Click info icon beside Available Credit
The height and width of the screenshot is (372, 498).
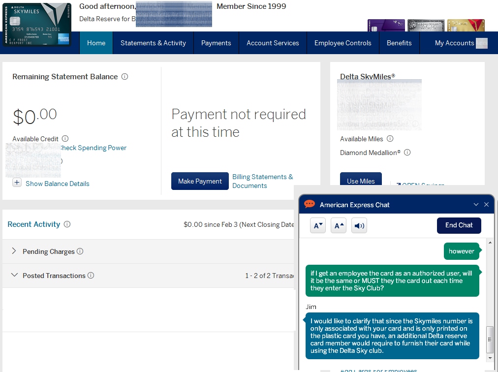[x=65, y=139]
